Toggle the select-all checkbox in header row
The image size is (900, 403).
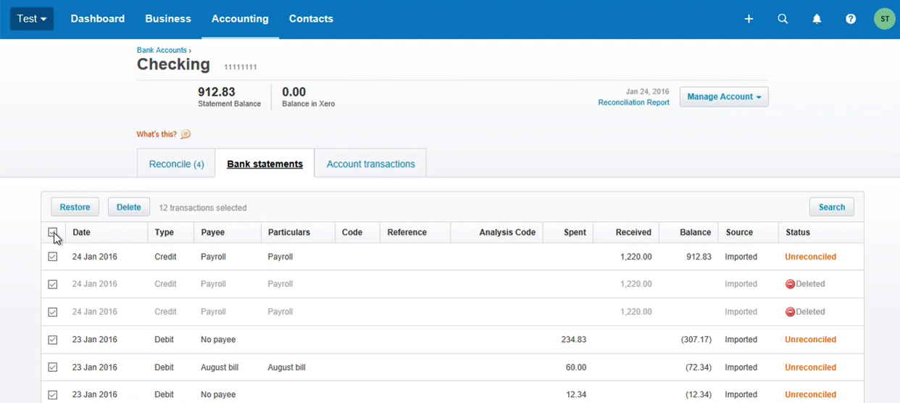(x=53, y=233)
